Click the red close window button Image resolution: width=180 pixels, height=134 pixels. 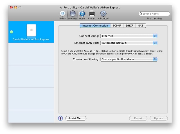point(11,8)
